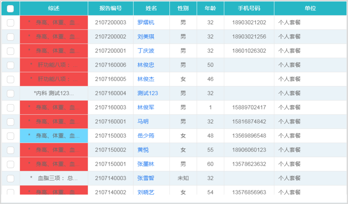Screen dimensions: 348x204
Task: Open the patient link 张墨林
Action: point(146,164)
